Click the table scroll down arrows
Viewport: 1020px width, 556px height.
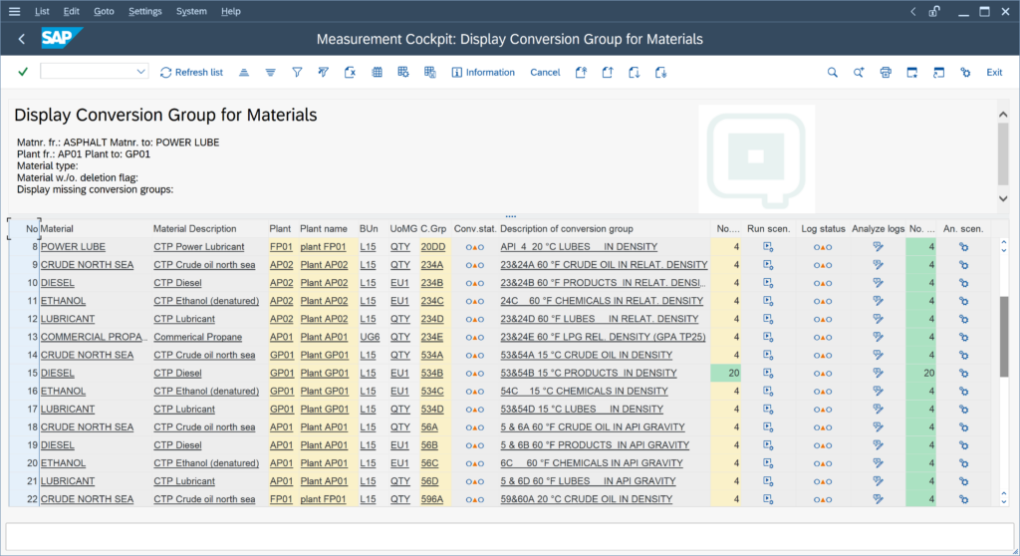click(x=1004, y=498)
